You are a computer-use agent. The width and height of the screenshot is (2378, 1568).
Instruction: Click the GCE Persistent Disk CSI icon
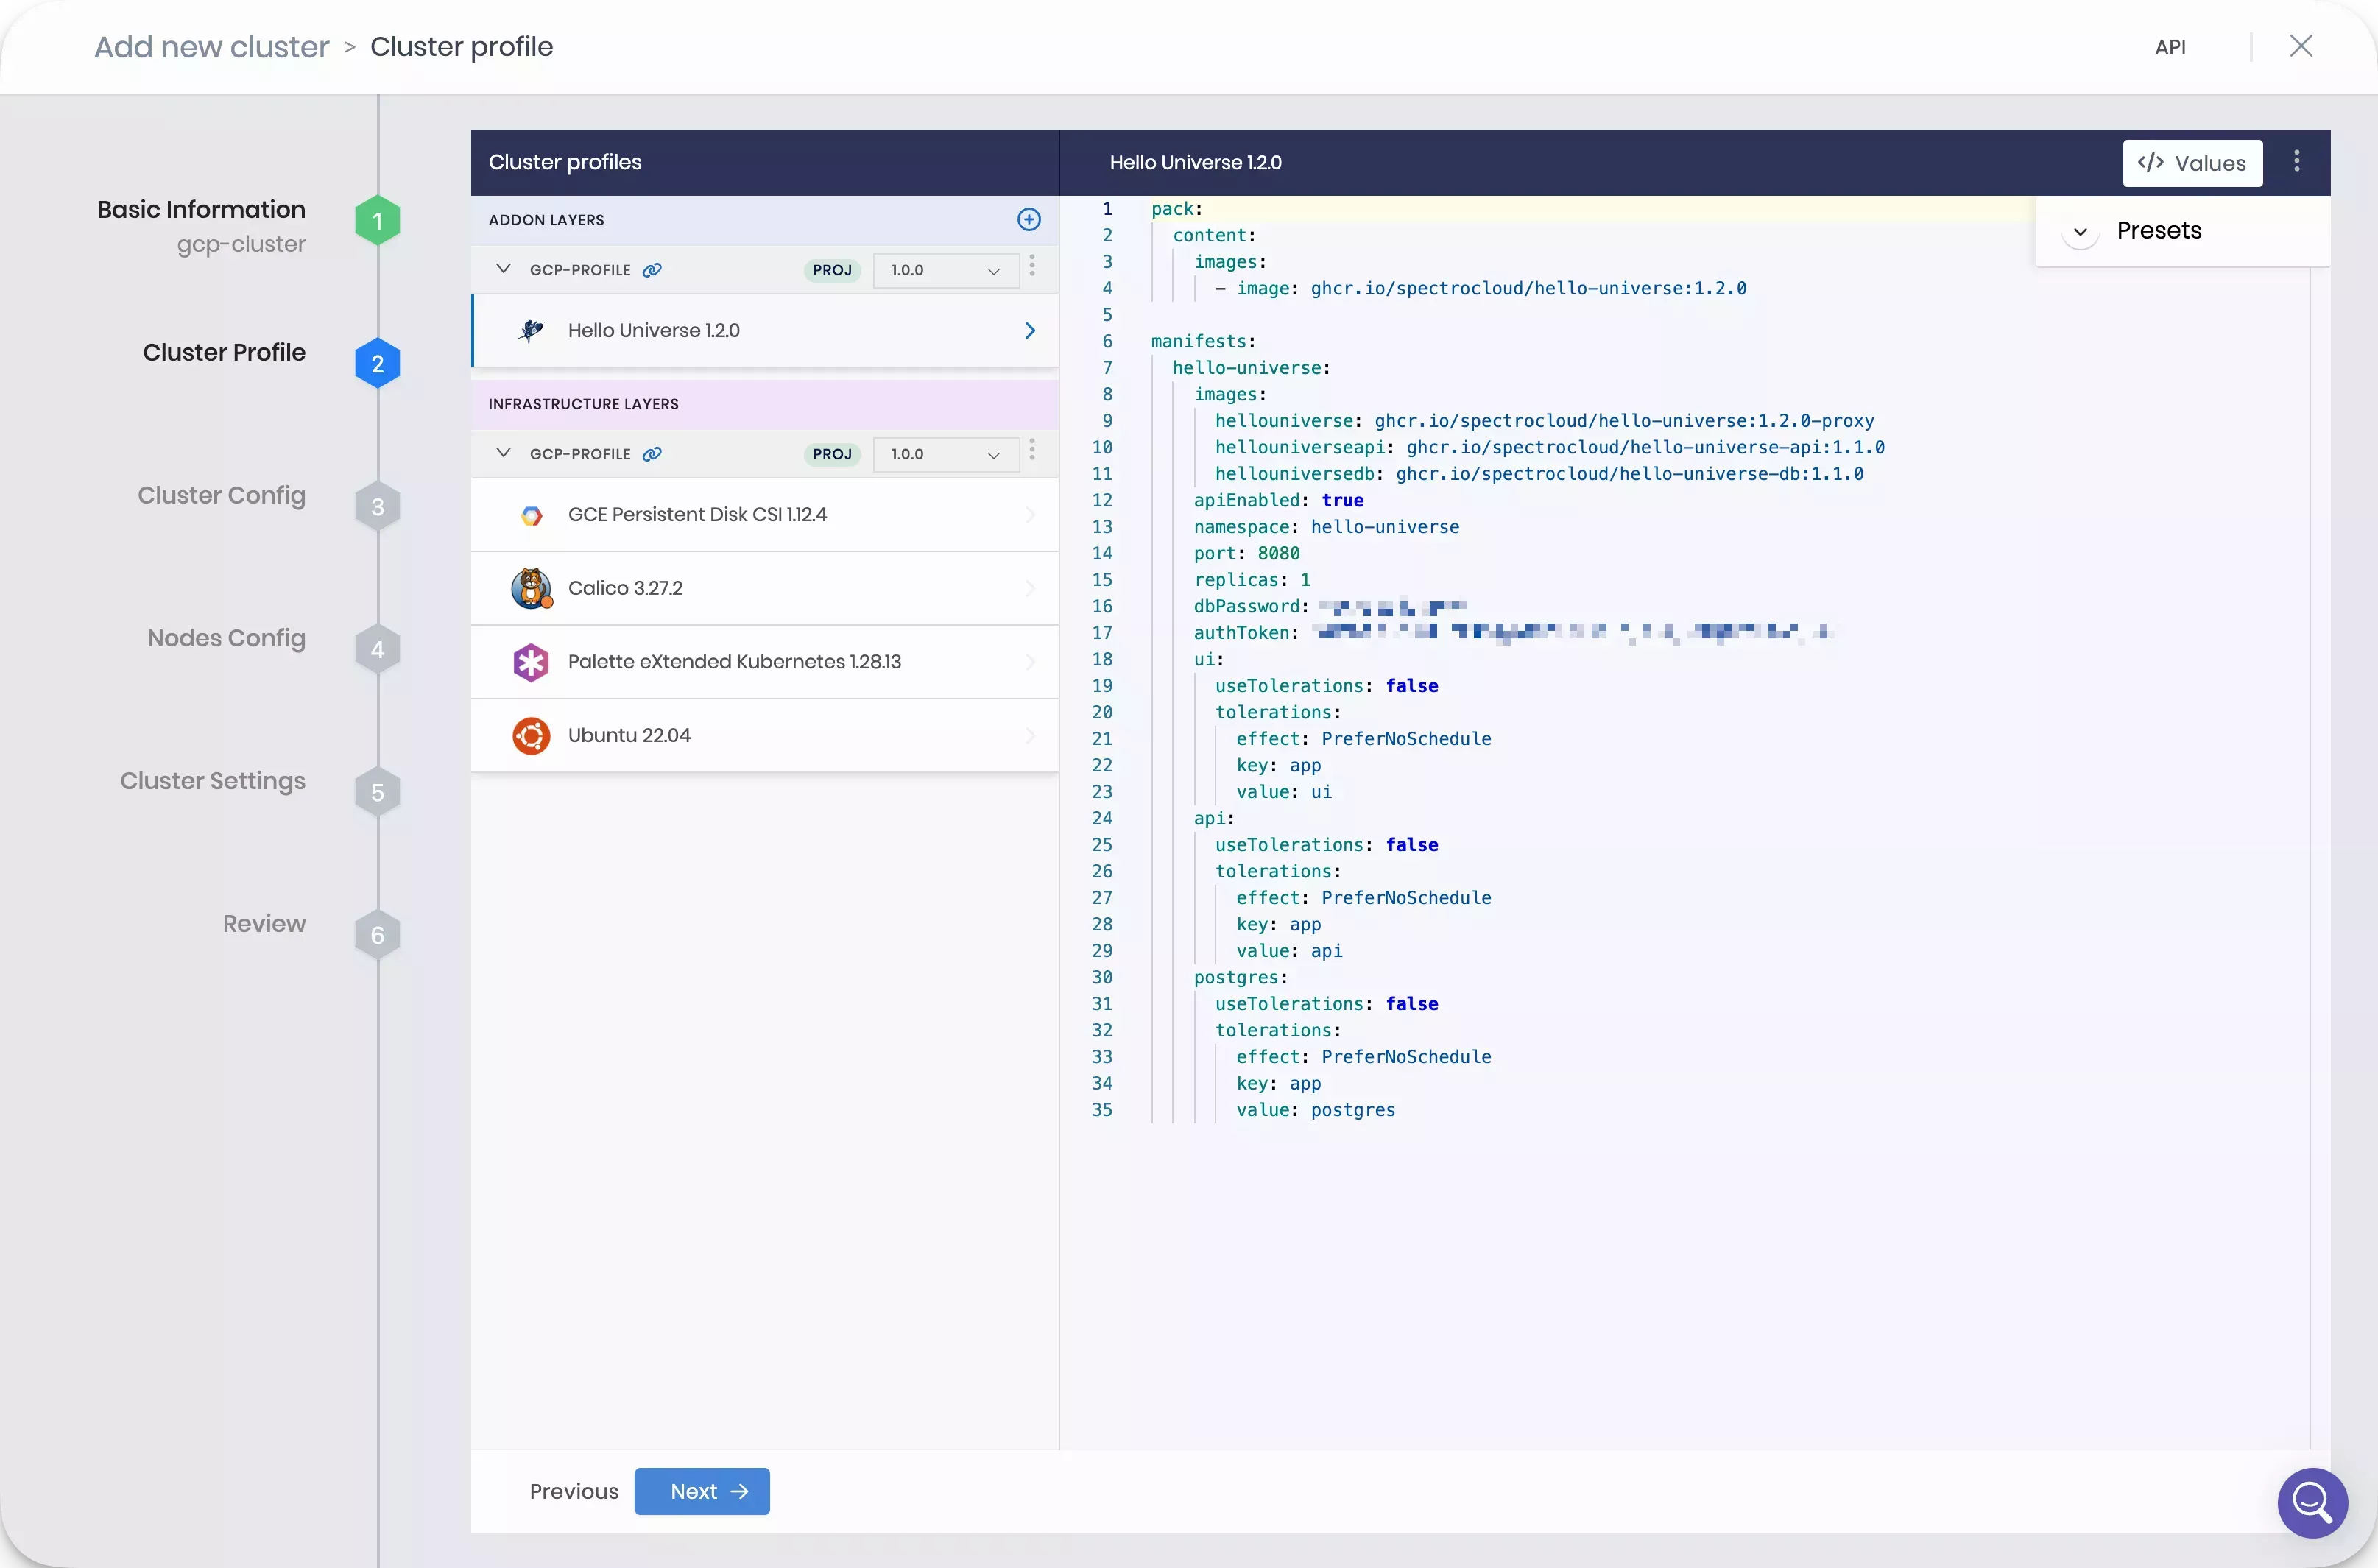click(532, 515)
